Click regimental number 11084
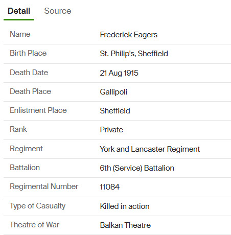This screenshot has height=235, width=231. [x=110, y=187]
